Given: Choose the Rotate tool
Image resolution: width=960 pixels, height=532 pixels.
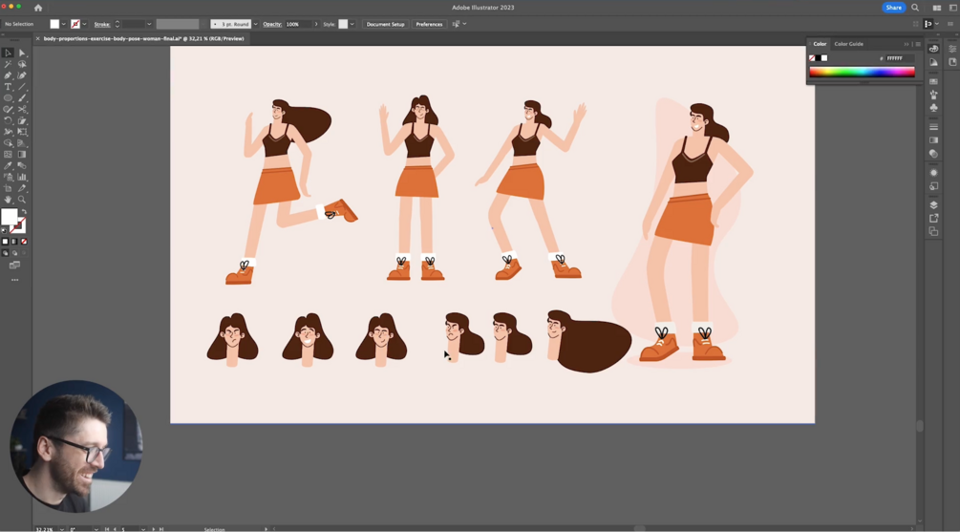Looking at the screenshot, I should point(8,120).
